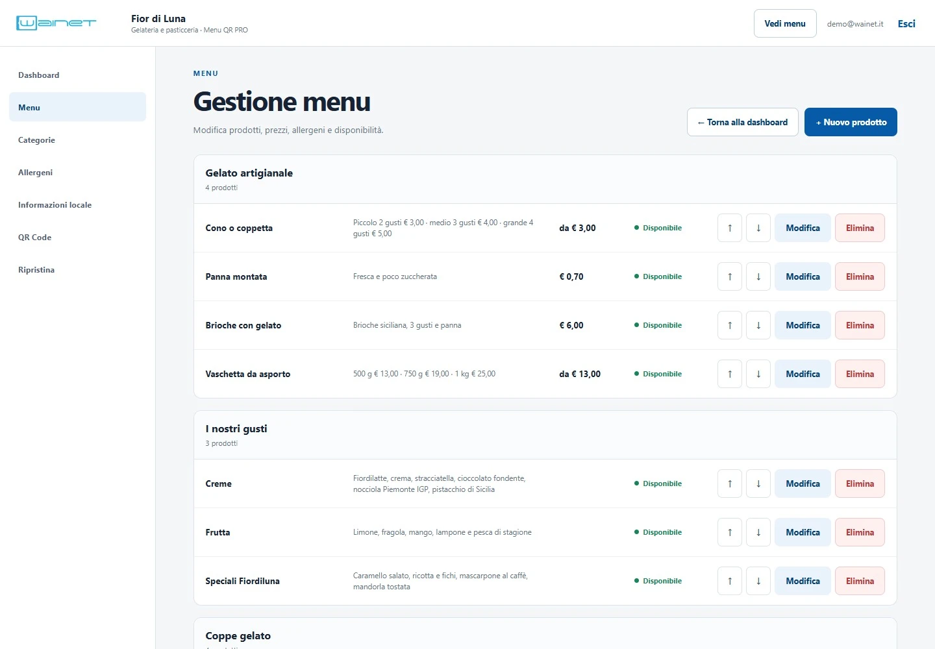This screenshot has width=935, height=649.
Task: Add a Nuovo prodotto
Action: pyautogui.click(x=851, y=122)
